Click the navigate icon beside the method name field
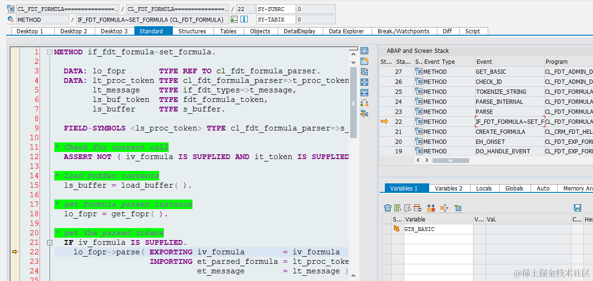 click(x=234, y=20)
